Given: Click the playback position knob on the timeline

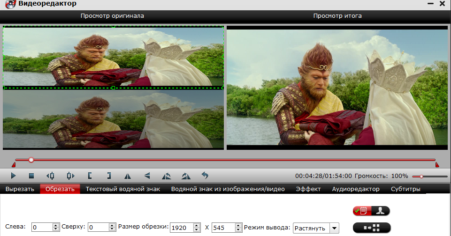Looking at the screenshot, I should (31, 160).
